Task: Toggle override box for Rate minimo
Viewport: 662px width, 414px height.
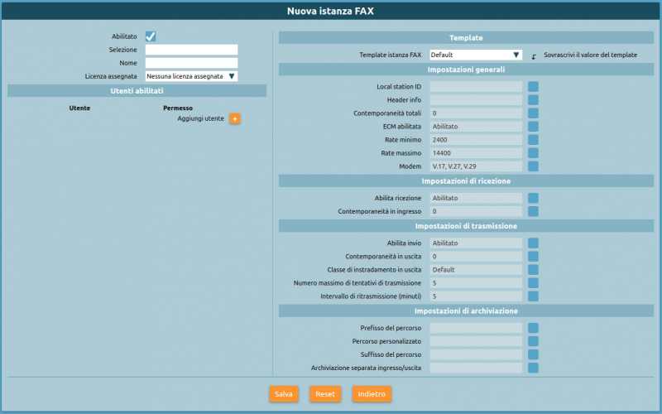Action: click(534, 140)
